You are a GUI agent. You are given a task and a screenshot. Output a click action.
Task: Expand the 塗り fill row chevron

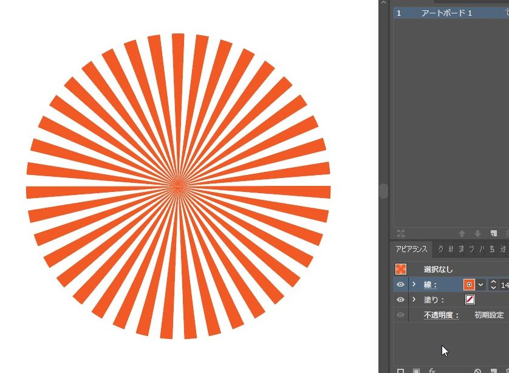[x=414, y=299]
